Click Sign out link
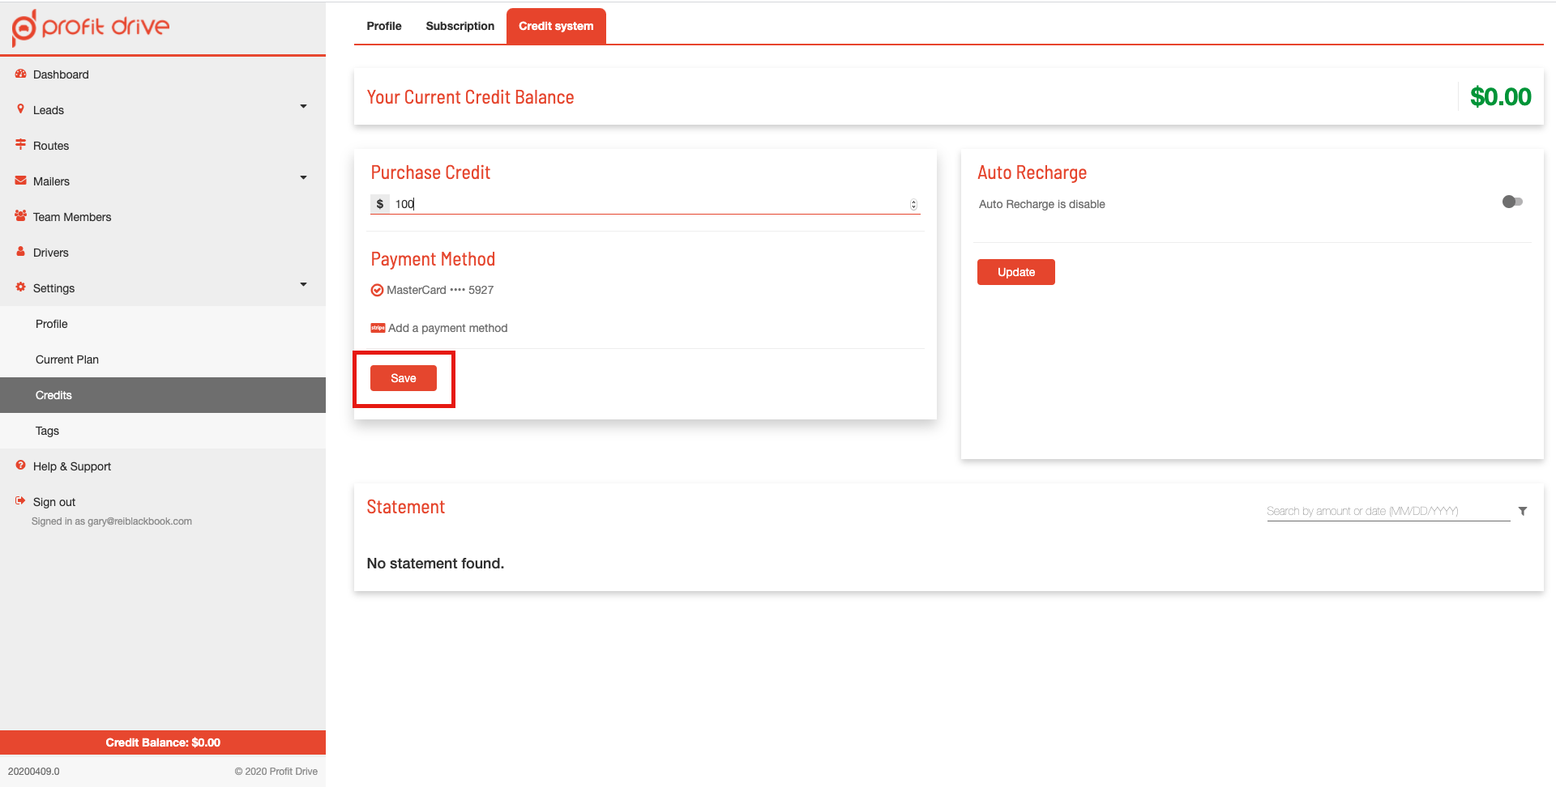The height and width of the screenshot is (787, 1556). (54, 502)
